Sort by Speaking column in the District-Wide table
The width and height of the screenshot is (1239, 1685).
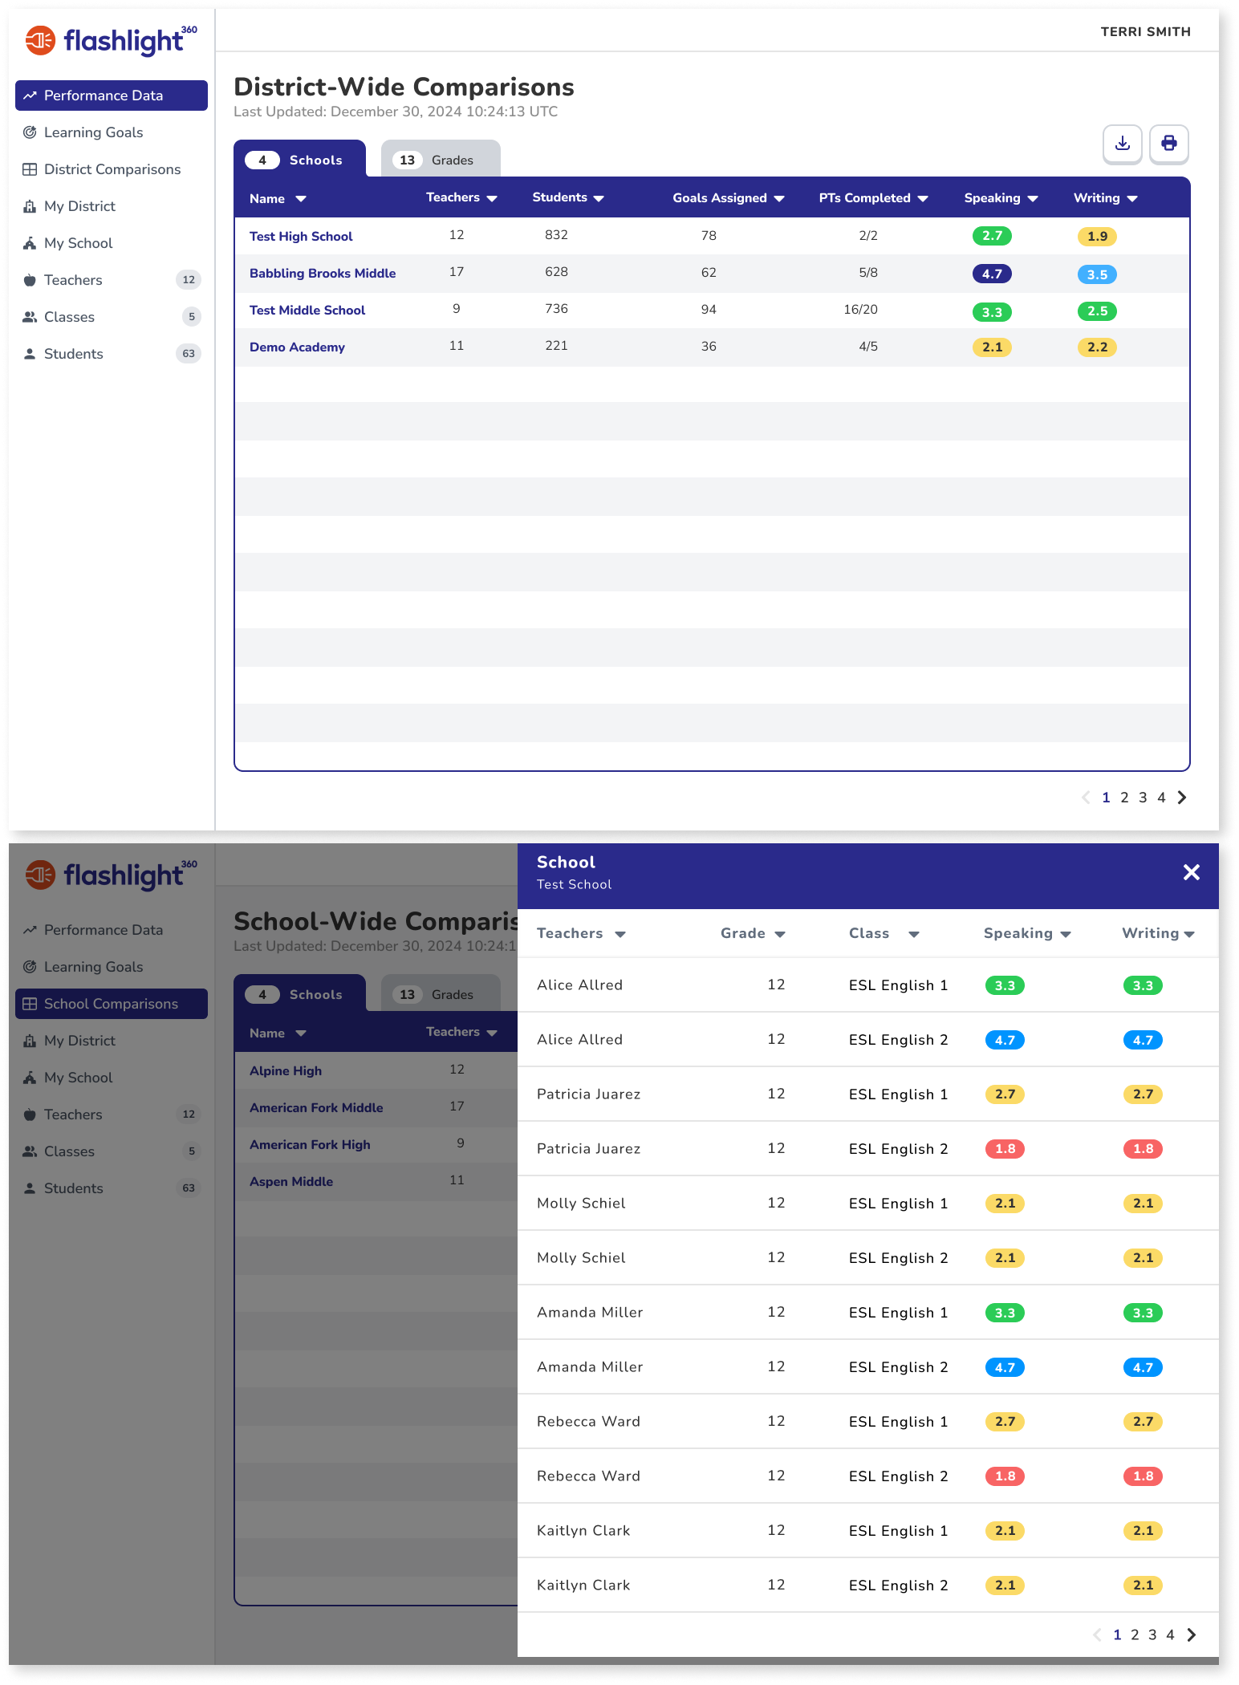[1001, 198]
